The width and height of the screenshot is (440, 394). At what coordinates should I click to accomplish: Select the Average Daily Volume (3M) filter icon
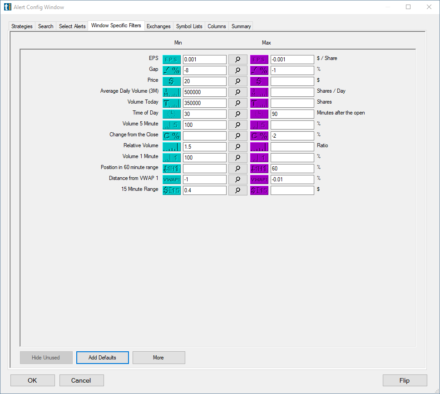tap(171, 92)
